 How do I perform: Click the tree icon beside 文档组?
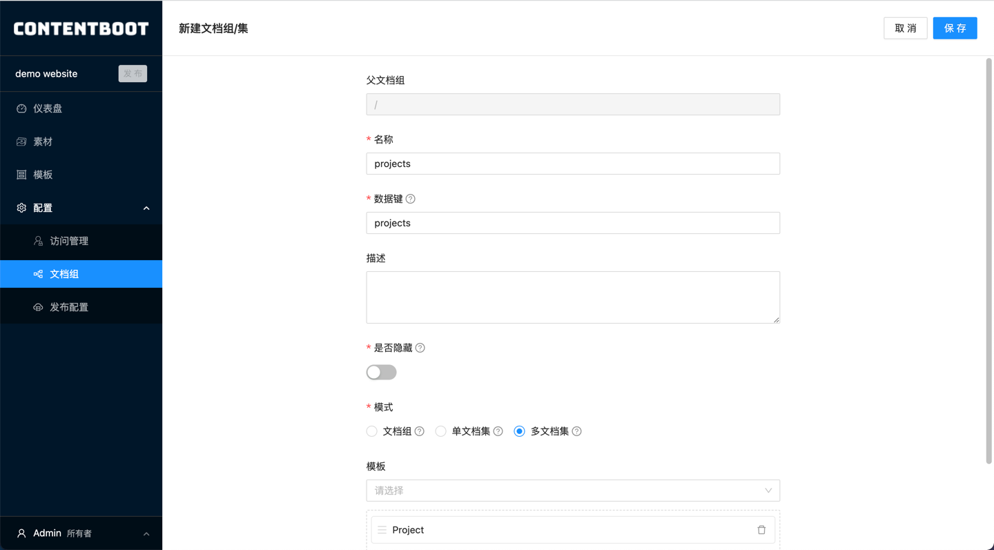tap(38, 274)
